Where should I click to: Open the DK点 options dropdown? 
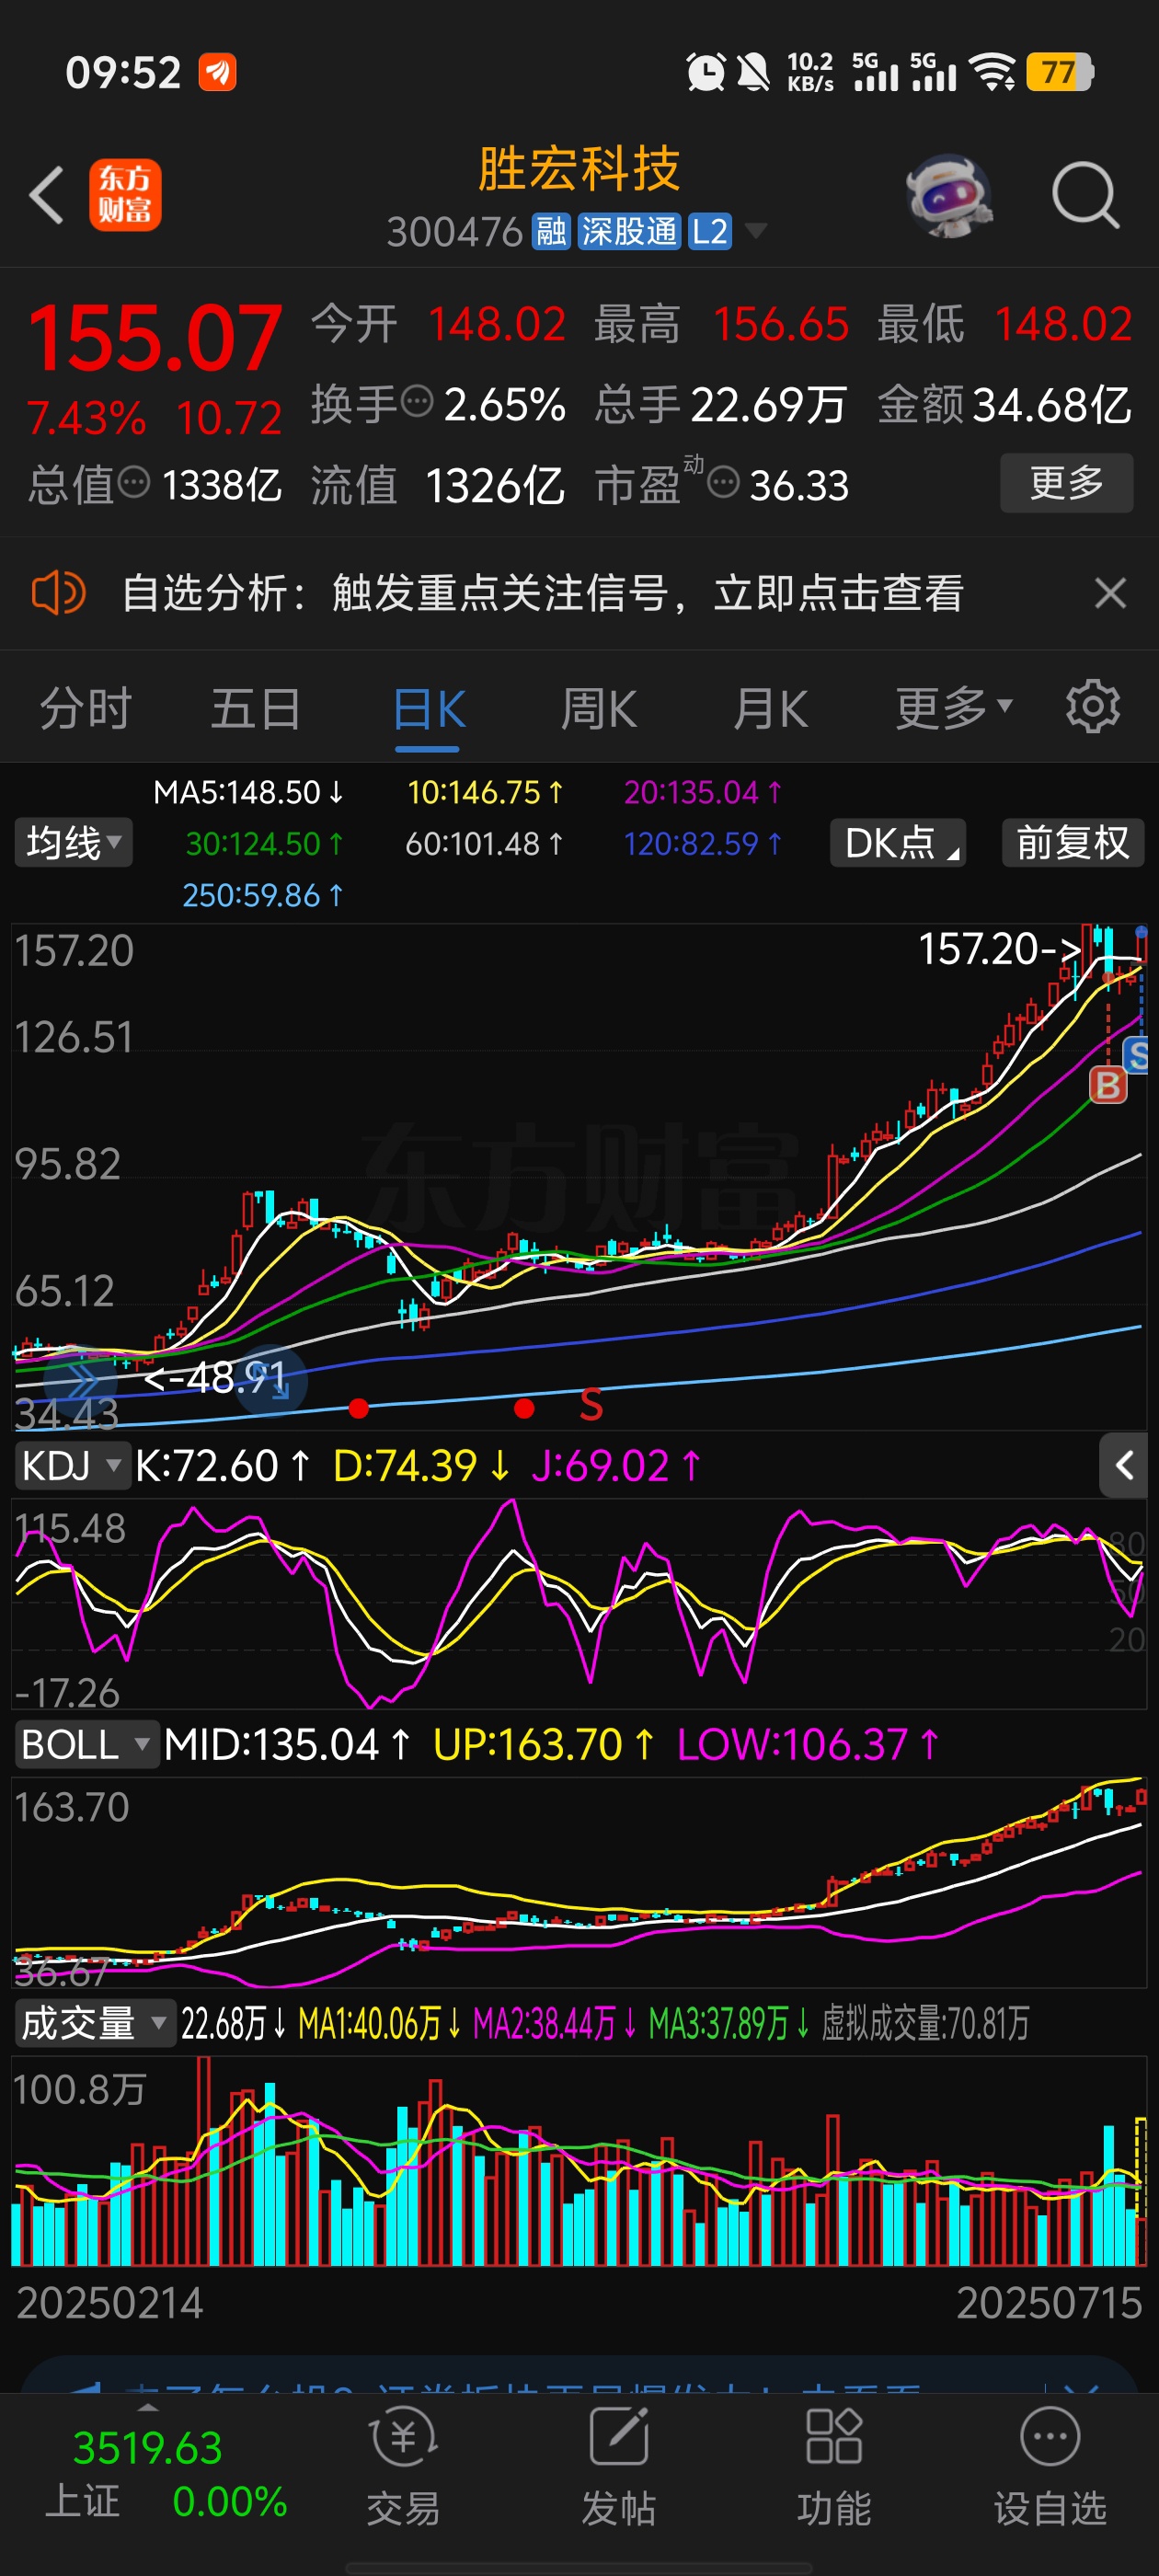[898, 843]
